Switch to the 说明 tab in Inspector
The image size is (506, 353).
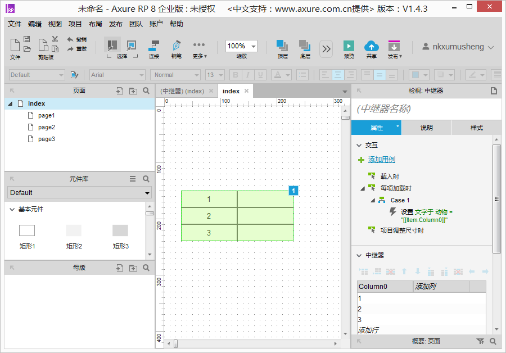pyautogui.click(x=426, y=128)
